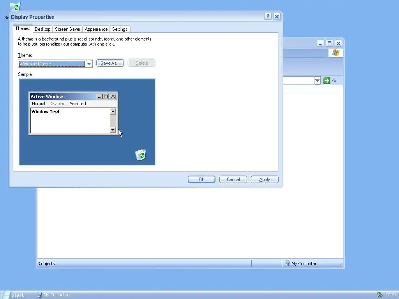The height and width of the screenshot is (299, 399).
Task: Open address bar dropdown in My Computer window
Action: point(317,81)
